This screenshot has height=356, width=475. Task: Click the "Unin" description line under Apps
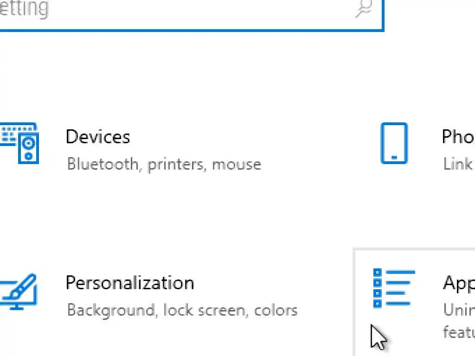pyautogui.click(x=459, y=310)
